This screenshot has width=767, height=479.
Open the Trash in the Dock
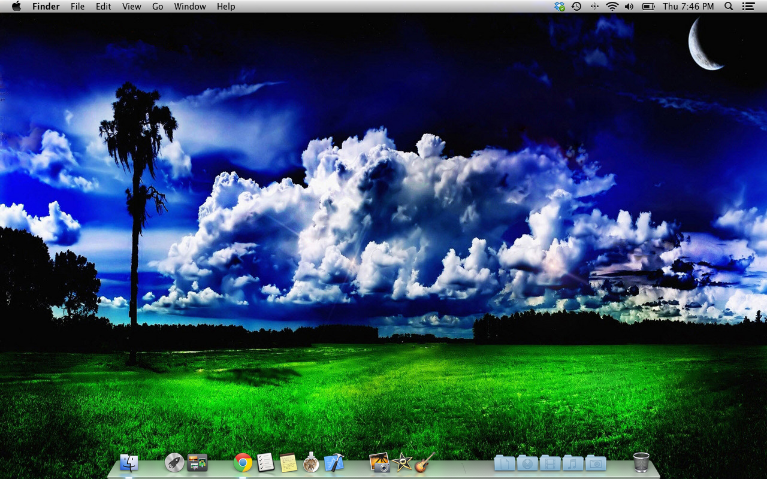(x=641, y=463)
